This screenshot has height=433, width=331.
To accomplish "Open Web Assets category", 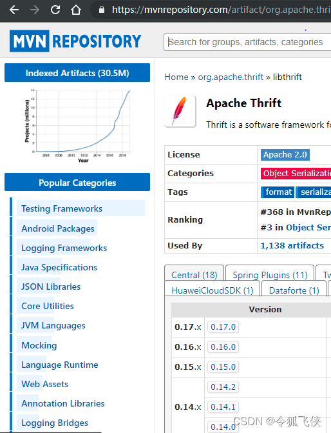I will (44, 384).
